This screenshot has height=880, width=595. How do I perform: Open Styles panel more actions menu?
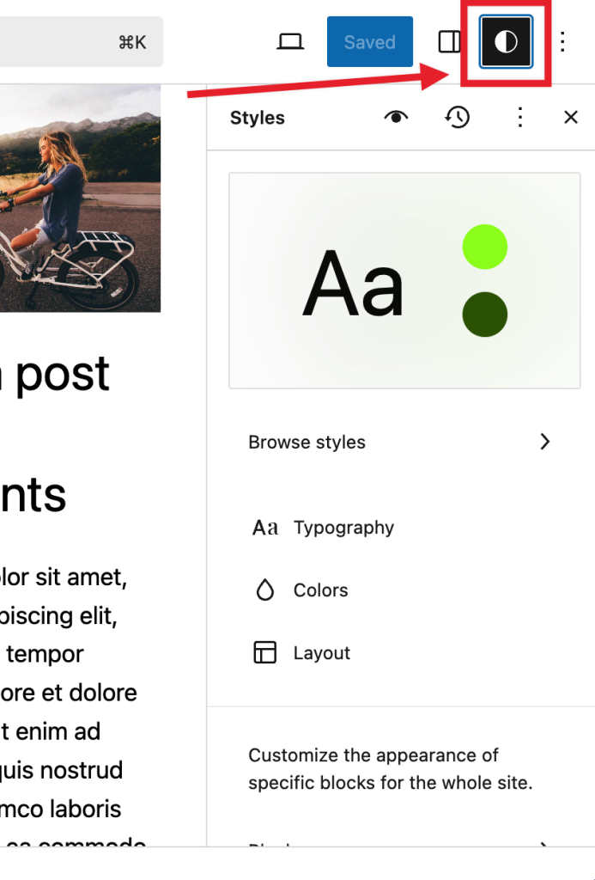click(x=519, y=118)
